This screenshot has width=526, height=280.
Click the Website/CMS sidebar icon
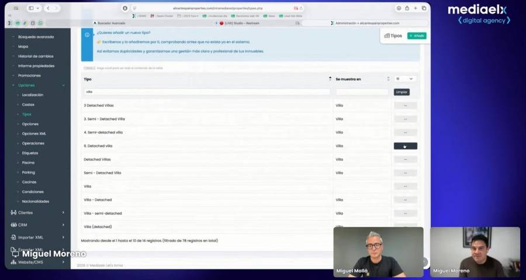pyautogui.click(x=13, y=262)
